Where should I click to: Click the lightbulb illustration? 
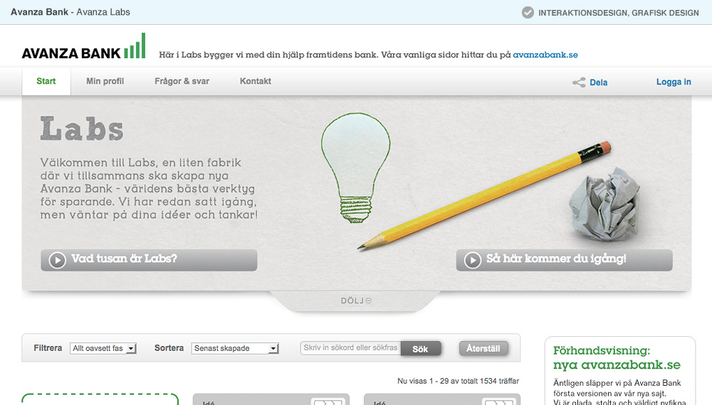(x=356, y=168)
